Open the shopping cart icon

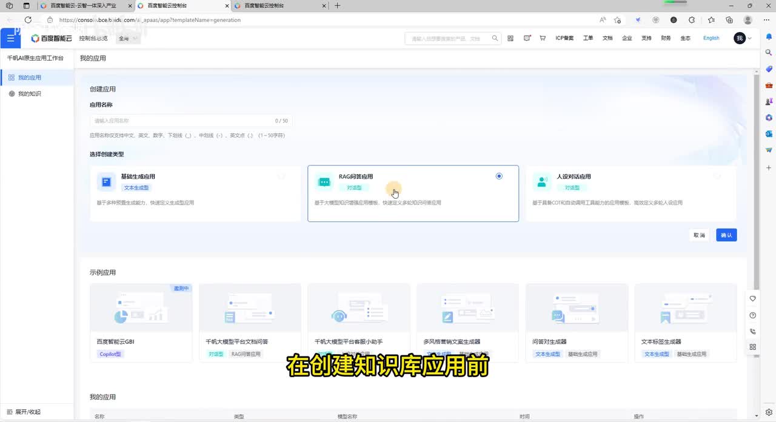(543, 38)
